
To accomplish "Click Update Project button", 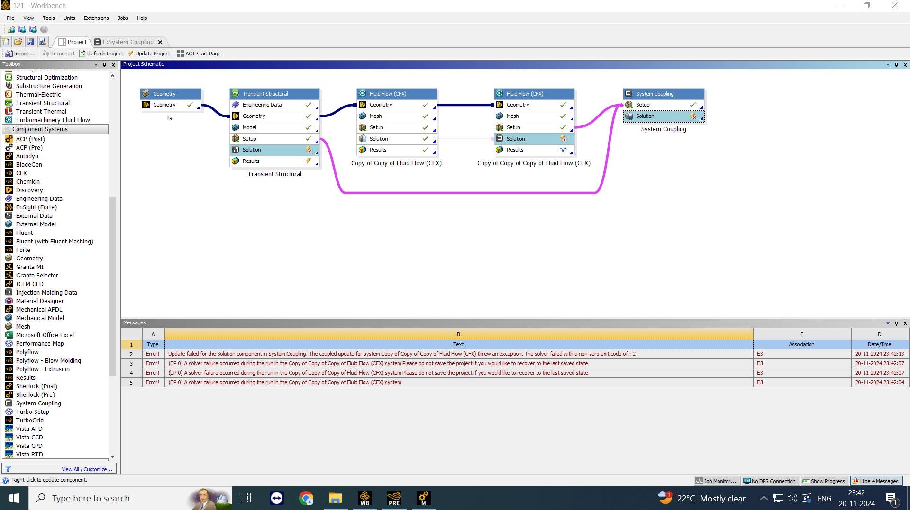I will pyautogui.click(x=149, y=54).
